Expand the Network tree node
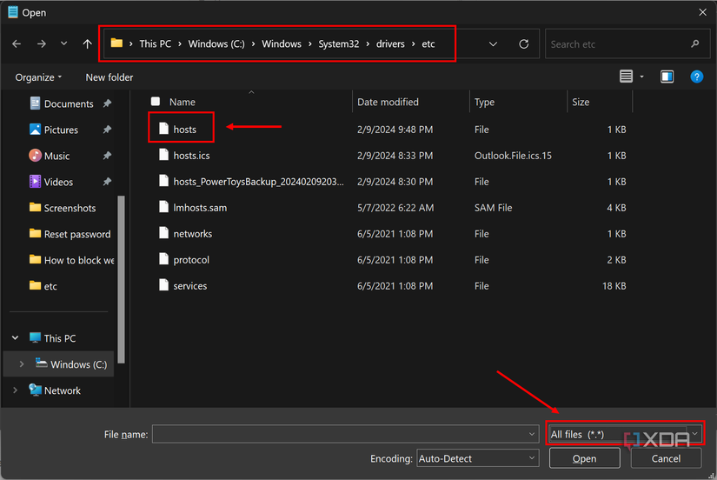Screen dimensions: 717x480 pyautogui.click(x=15, y=390)
